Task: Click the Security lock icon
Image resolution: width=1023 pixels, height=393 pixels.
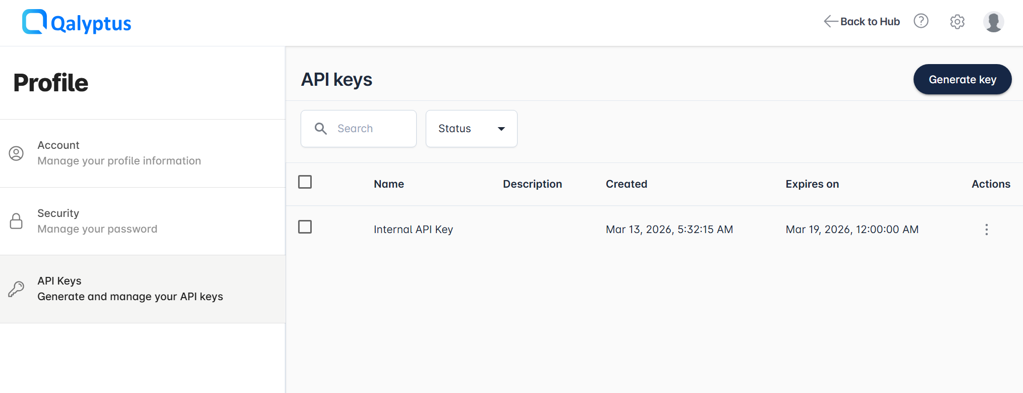Action: pos(16,221)
